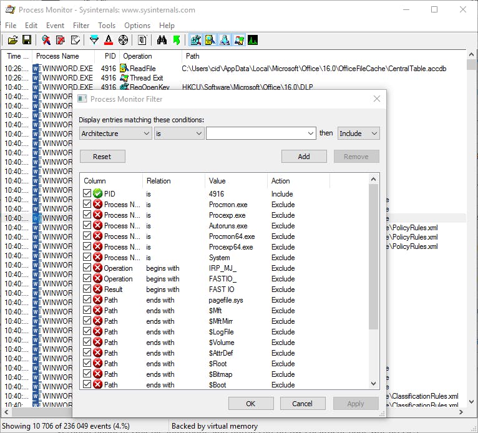Uncheck the System process exclude filter
This screenshot has width=478, height=433.
coord(87,257)
